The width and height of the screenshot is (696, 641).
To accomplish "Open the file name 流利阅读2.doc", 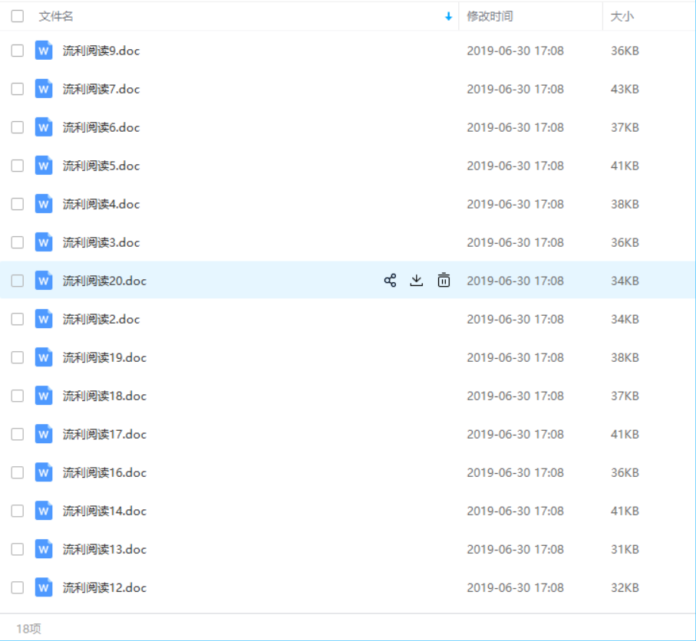I will coord(101,319).
